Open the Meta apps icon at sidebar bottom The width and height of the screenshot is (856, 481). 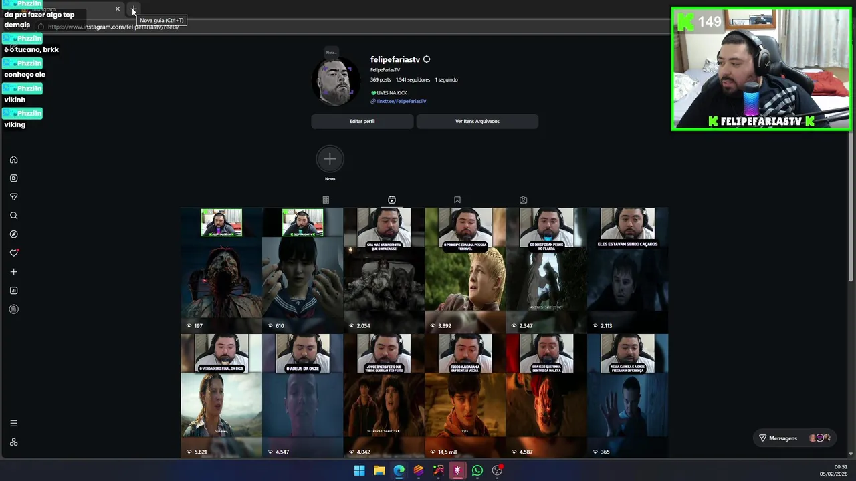13,442
